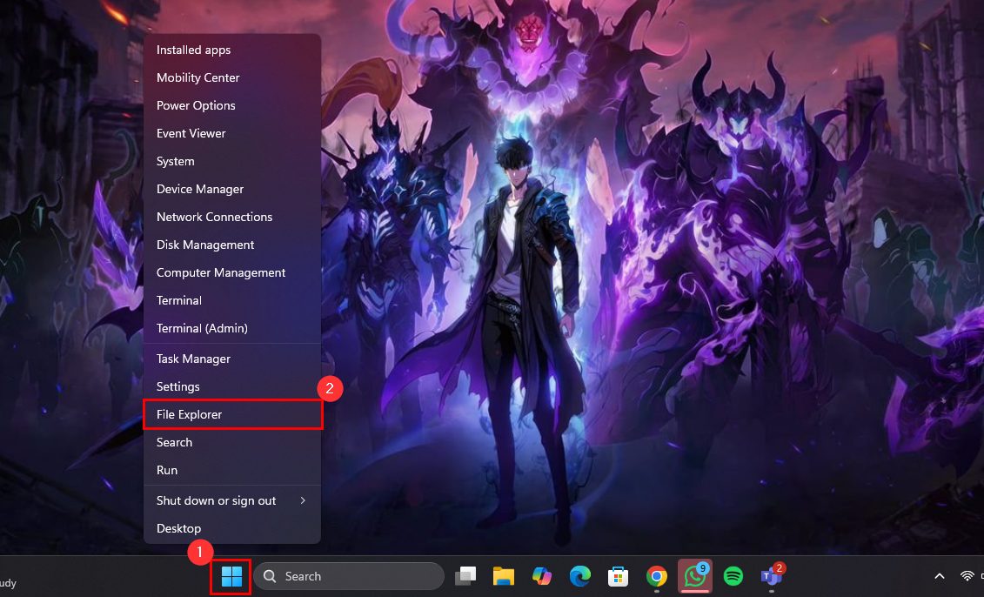Open Spotify from the taskbar

(733, 575)
